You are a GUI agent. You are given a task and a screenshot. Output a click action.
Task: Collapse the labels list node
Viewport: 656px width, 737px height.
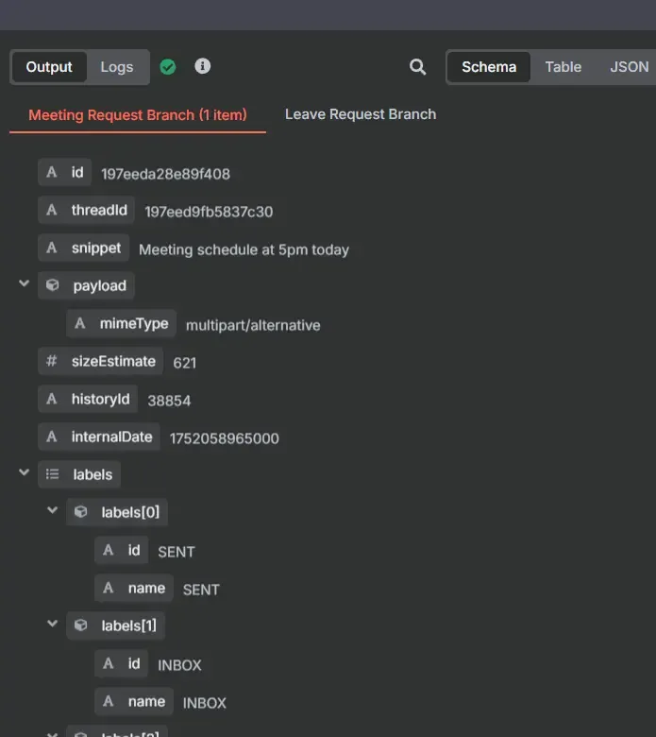[x=24, y=473]
